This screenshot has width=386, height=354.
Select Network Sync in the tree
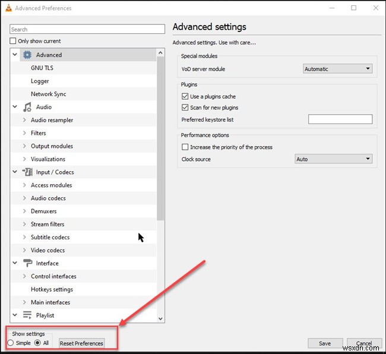click(x=49, y=94)
